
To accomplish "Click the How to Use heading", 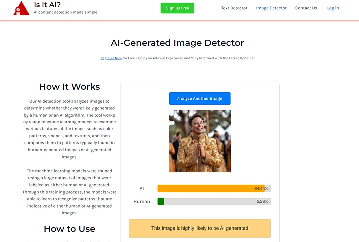I will pyautogui.click(x=69, y=229).
